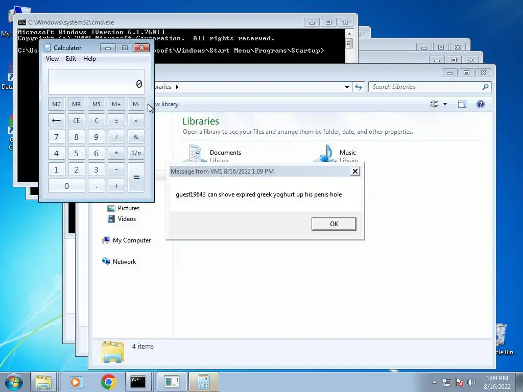Viewport: 523px width, 392px height.
Task: Launch Windows Media Player from taskbar
Action: 76,382
